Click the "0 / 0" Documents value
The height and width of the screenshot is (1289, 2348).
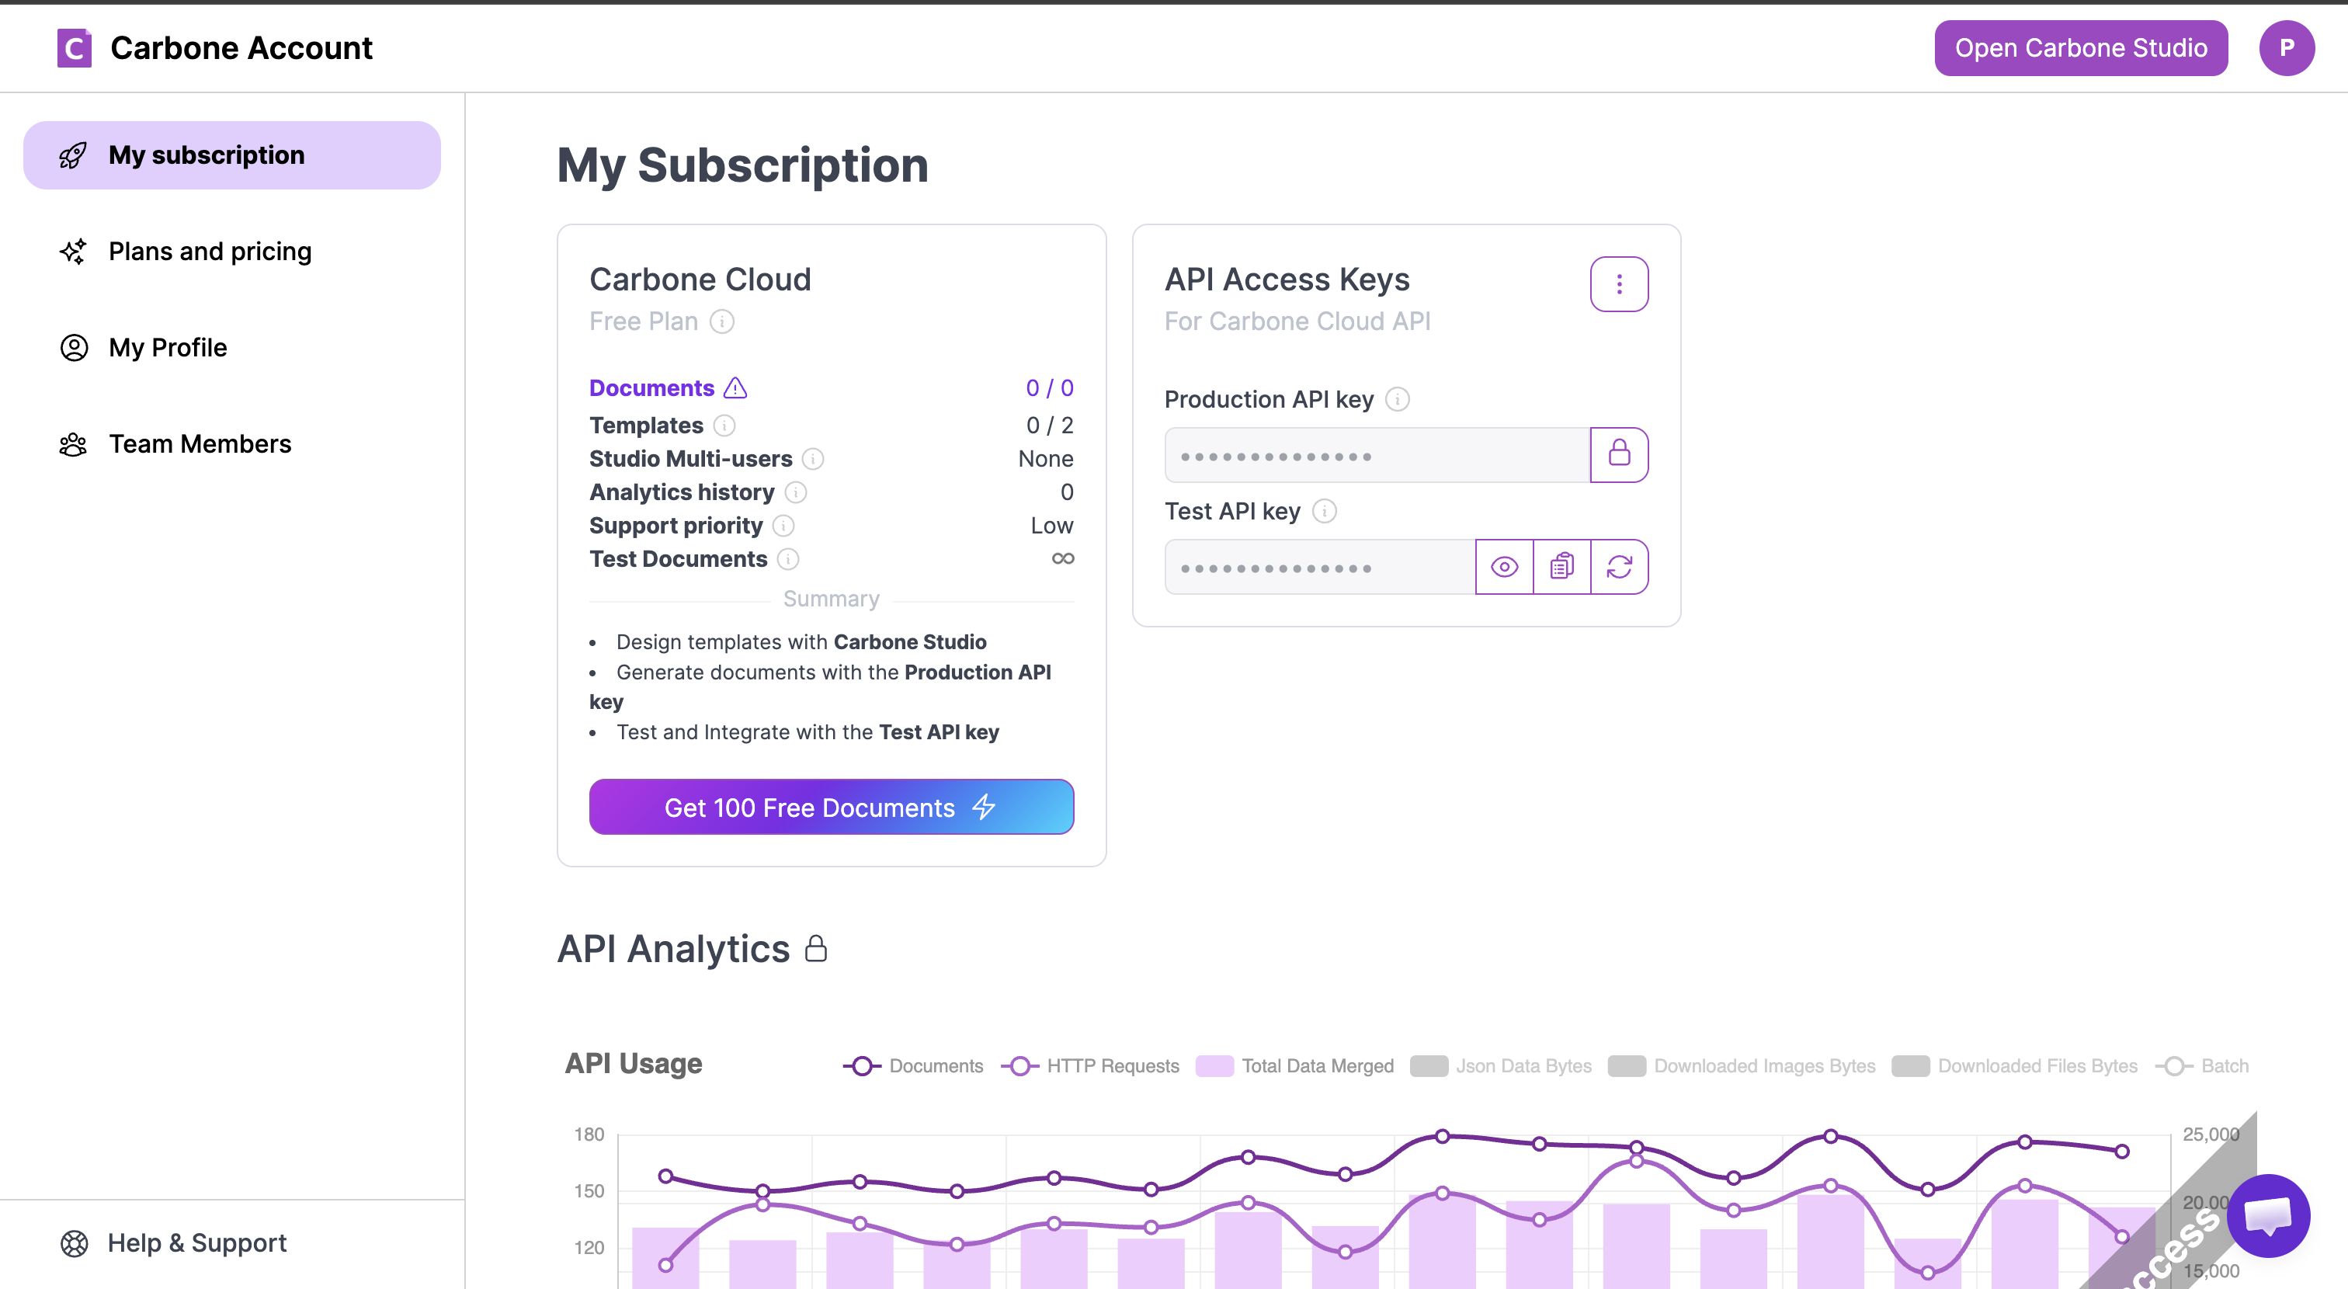1050,387
